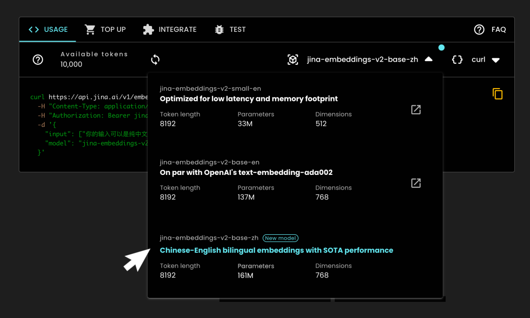Image resolution: width=530 pixels, height=318 pixels.
Task: Click the model cube icon
Action: pyautogui.click(x=292, y=60)
